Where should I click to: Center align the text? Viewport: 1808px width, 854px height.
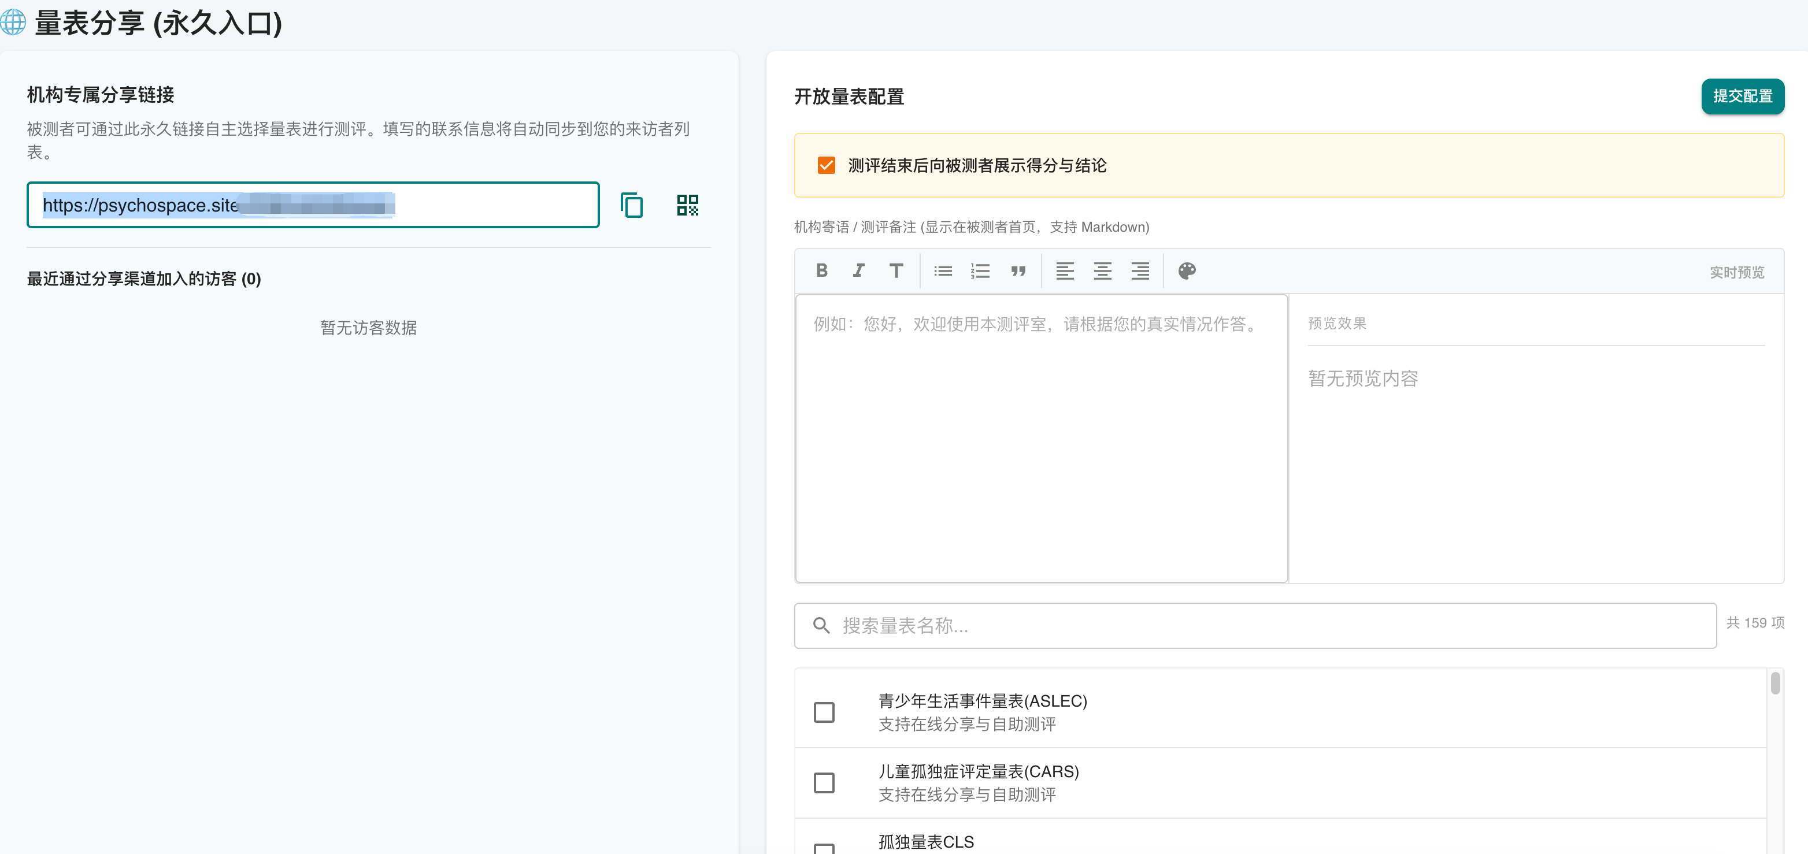(x=1102, y=271)
